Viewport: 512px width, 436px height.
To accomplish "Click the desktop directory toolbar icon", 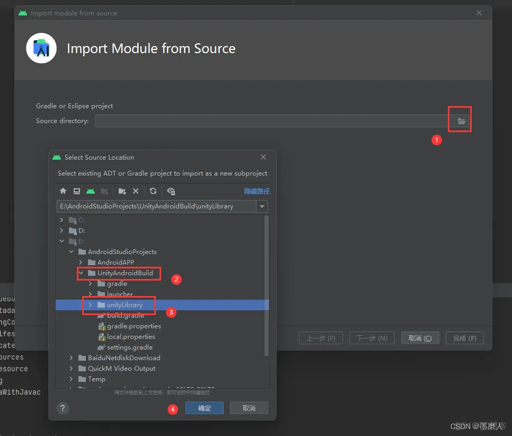I will pos(77,191).
